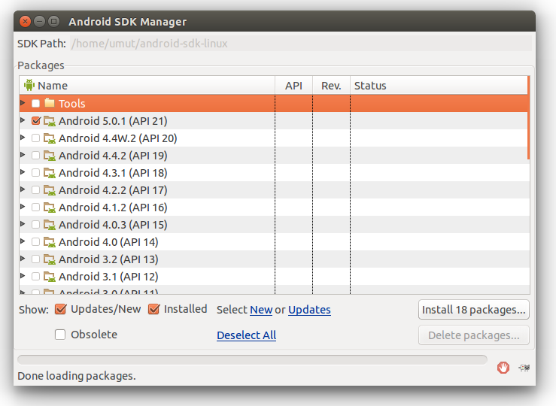Viewport: 556px width, 406px height.
Task: Expand the Android 4.4W.2 (API 20) node
Action: tap(23, 138)
